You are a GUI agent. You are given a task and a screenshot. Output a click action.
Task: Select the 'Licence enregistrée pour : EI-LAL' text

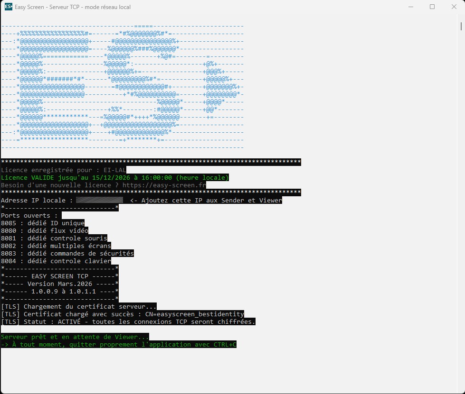click(x=64, y=170)
